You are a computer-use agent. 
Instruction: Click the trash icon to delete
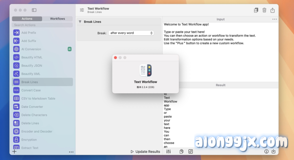point(264,10)
